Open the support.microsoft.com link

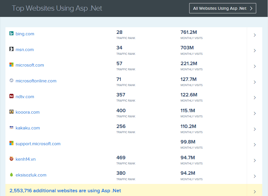[38, 143]
